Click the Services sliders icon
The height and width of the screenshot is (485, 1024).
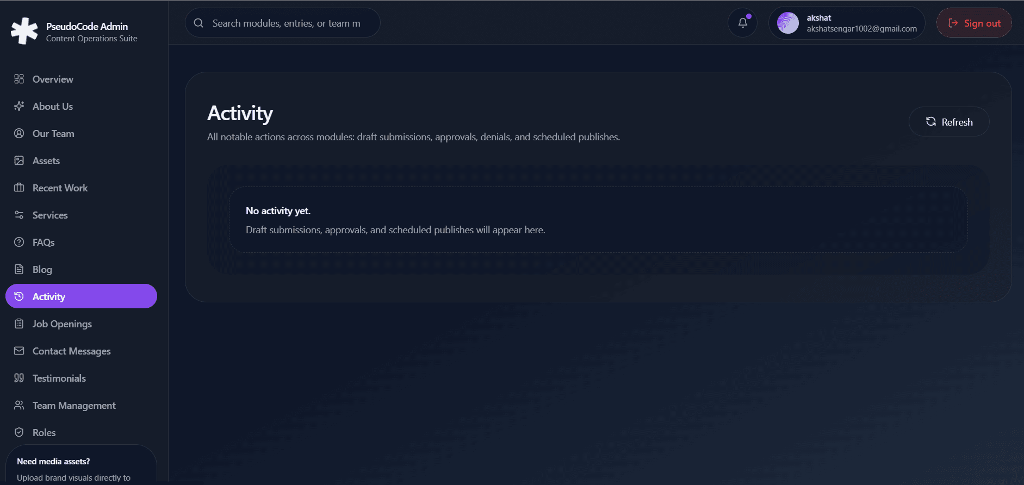click(19, 215)
